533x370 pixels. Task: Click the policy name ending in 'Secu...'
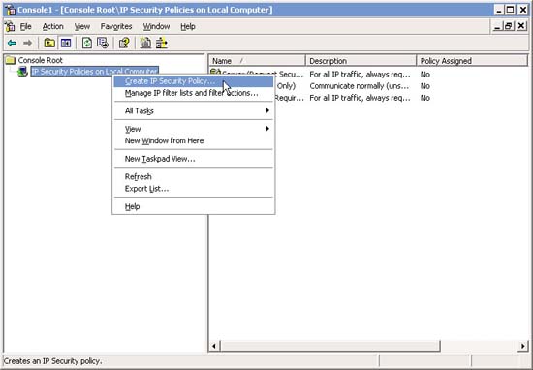289,74
